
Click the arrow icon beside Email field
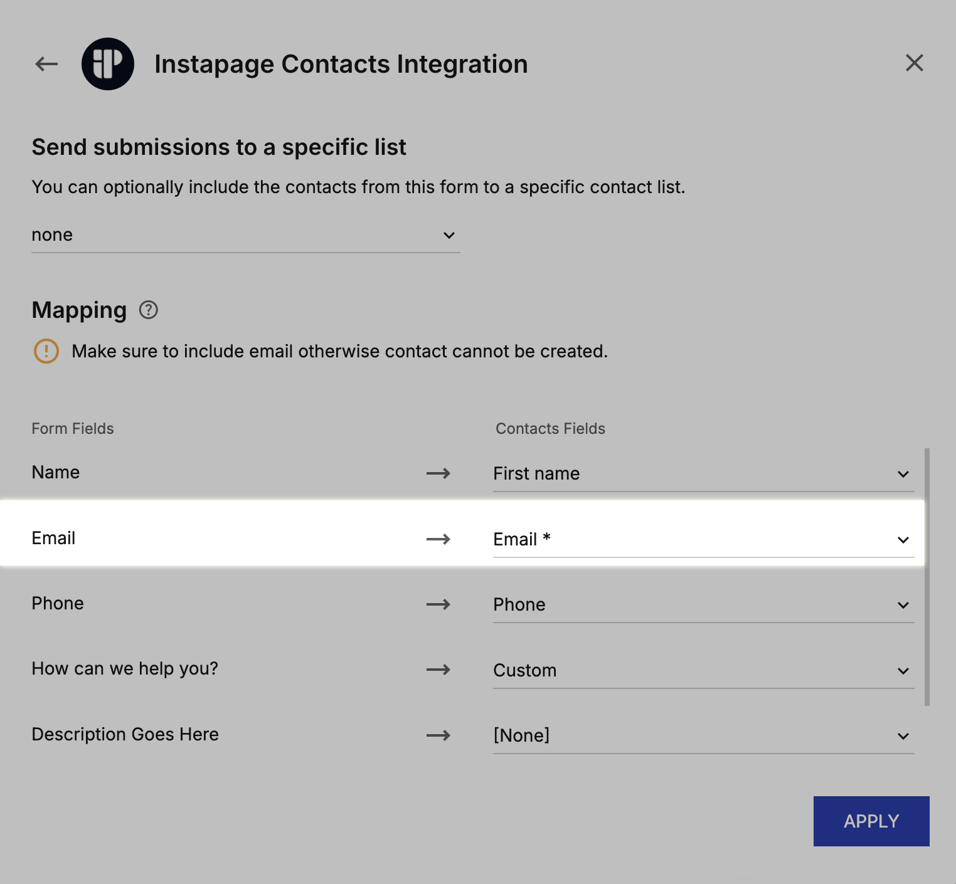pyautogui.click(x=438, y=539)
